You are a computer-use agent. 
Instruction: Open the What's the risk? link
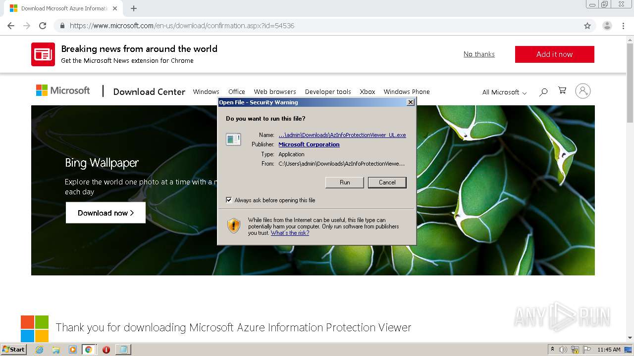click(290, 233)
